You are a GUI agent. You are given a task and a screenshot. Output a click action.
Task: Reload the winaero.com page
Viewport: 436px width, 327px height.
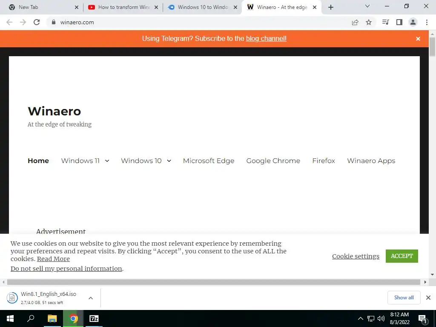pyautogui.click(x=37, y=22)
